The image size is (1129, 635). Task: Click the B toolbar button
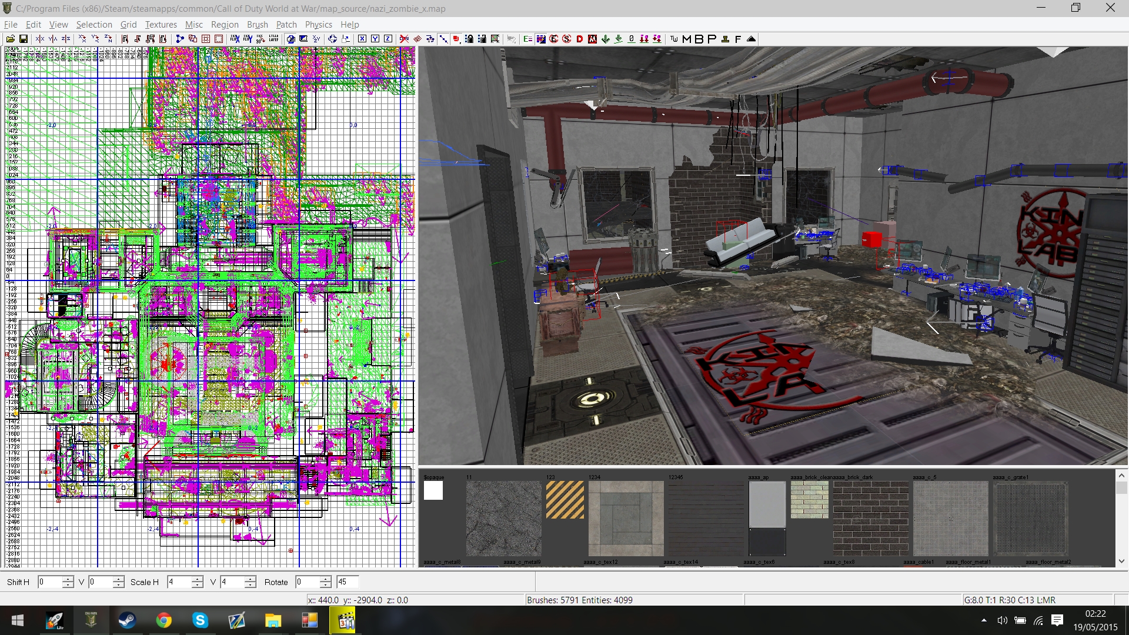click(x=699, y=39)
